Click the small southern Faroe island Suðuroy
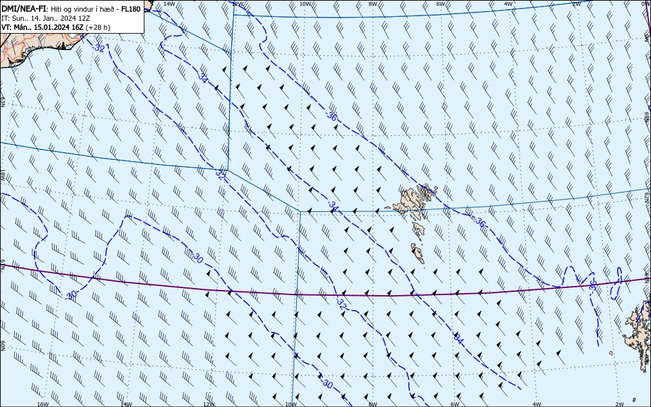This screenshot has height=407, width=651. (x=418, y=253)
